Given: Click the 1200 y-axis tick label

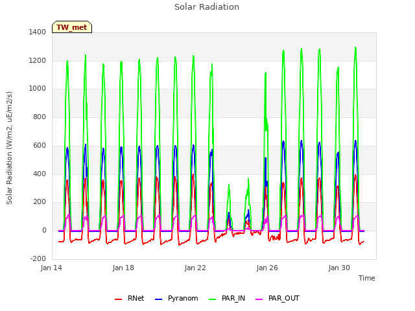Looking at the screenshot, I should coord(38,60).
